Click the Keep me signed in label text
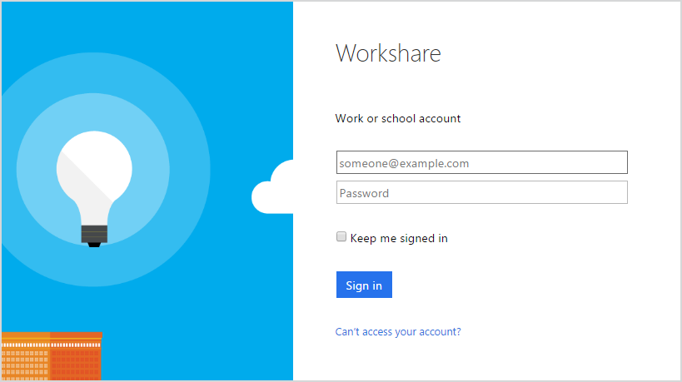Screen dimensions: 682x382 [399, 238]
